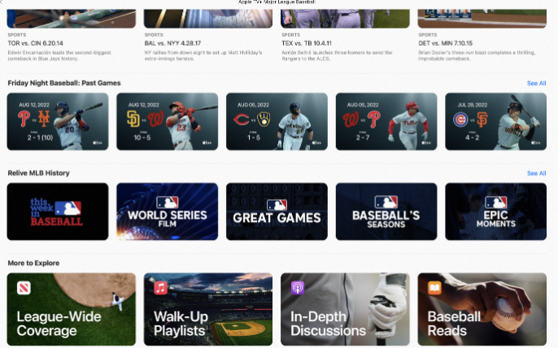Click the Podcasts icon on In-Depth Discussions
This screenshot has height=348, width=558.
click(x=298, y=288)
